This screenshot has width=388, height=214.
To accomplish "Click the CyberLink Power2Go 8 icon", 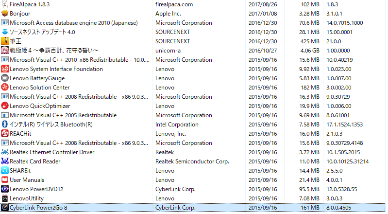I will pyautogui.click(x=5, y=208).
